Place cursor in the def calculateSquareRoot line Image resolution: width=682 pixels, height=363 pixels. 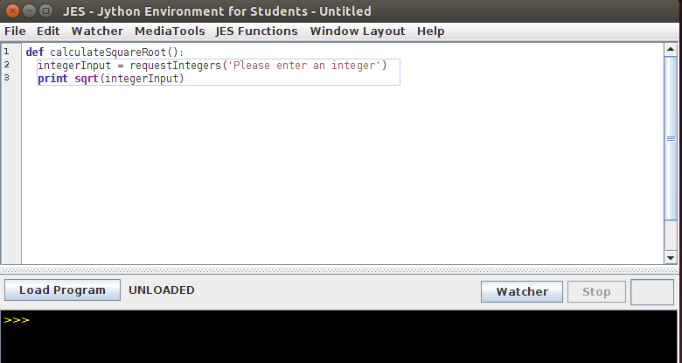point(105,52)
